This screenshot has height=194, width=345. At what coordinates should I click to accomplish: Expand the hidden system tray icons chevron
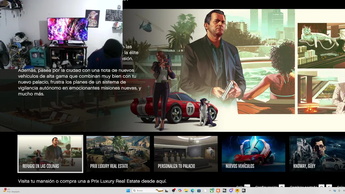330,190
